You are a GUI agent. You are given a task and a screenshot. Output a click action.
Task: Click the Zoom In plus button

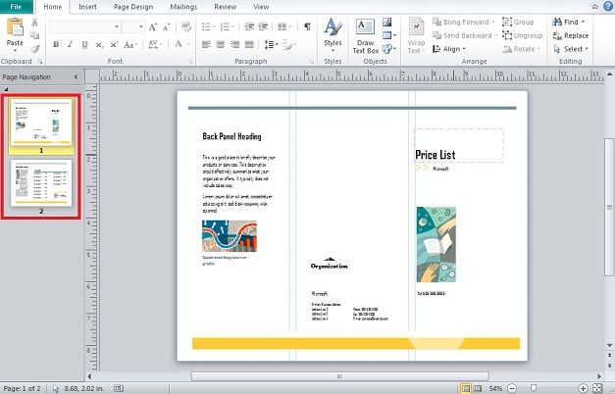click(583, 388)
